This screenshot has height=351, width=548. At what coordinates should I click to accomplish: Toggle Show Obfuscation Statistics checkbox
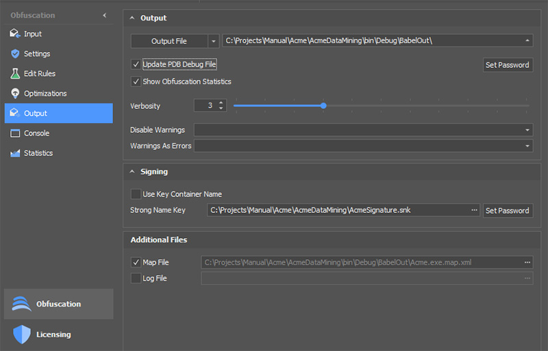tap(136, 81)
